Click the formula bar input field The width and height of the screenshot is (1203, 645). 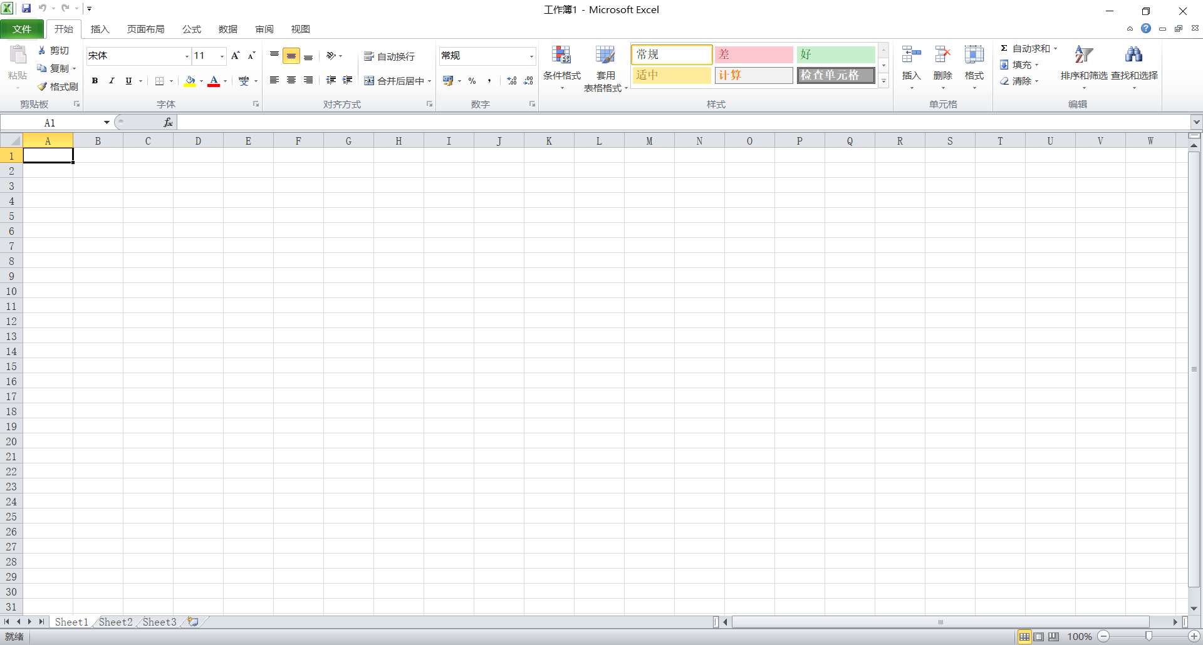coord(684,123)
